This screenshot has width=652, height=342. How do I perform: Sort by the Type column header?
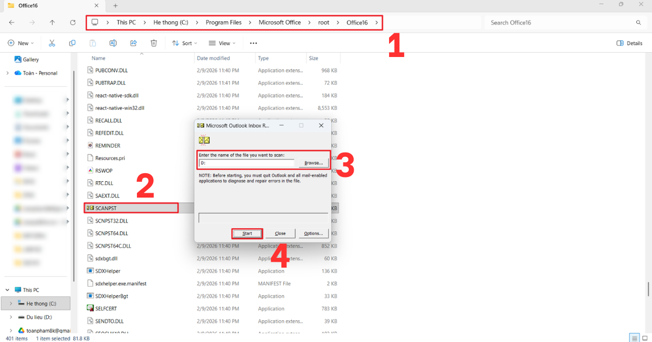point(264,58)
